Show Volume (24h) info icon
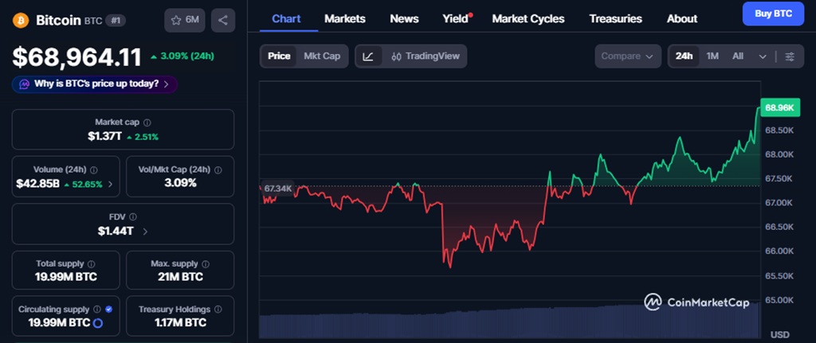The height and width of the screenshot is (343, 816). pyautogui.click(x=94, y=170)
